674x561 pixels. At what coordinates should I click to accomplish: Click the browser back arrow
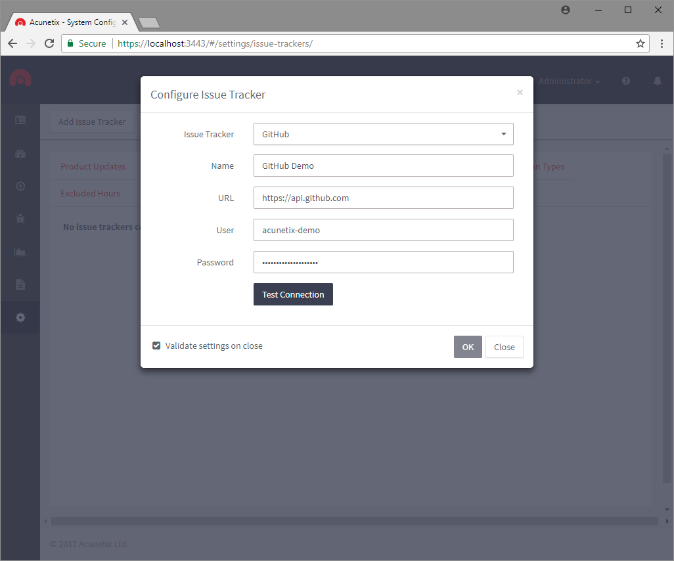click(12, 43)
